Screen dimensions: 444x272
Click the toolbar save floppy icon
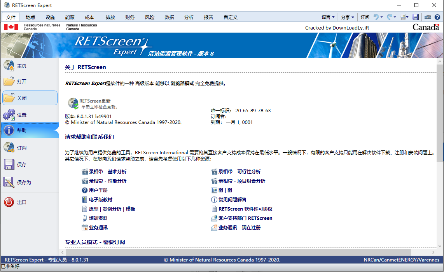point(416,17)
